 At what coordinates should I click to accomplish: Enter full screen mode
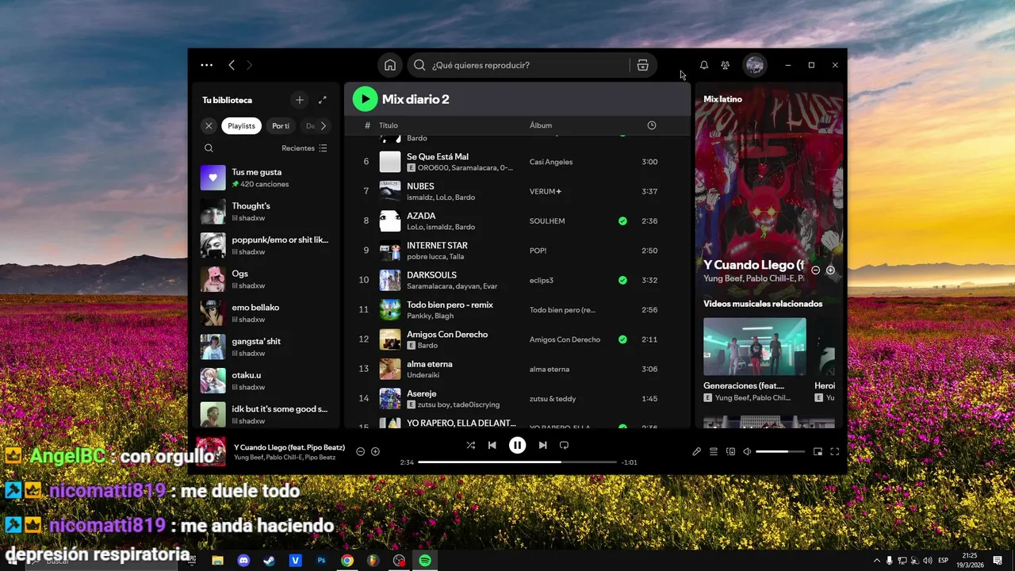coord(834,451)
